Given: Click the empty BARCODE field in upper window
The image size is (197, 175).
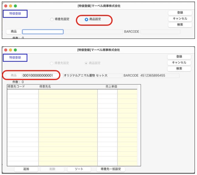Looking at the screenshot, I should point(160,32).
